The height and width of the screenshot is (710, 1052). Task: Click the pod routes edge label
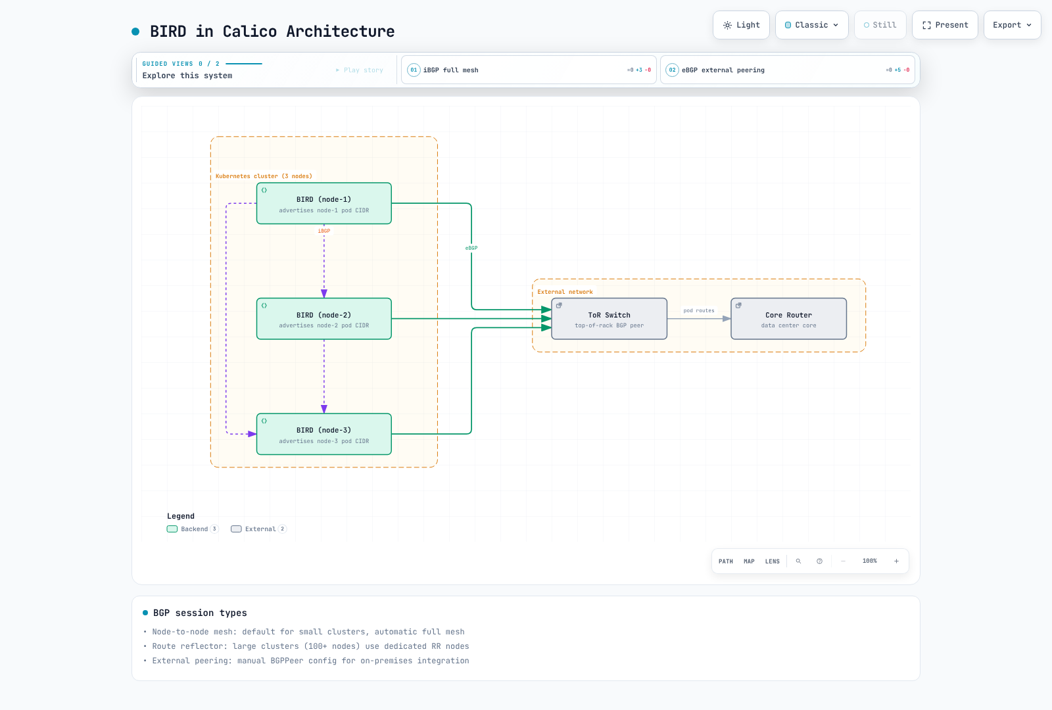pos(699,311)
